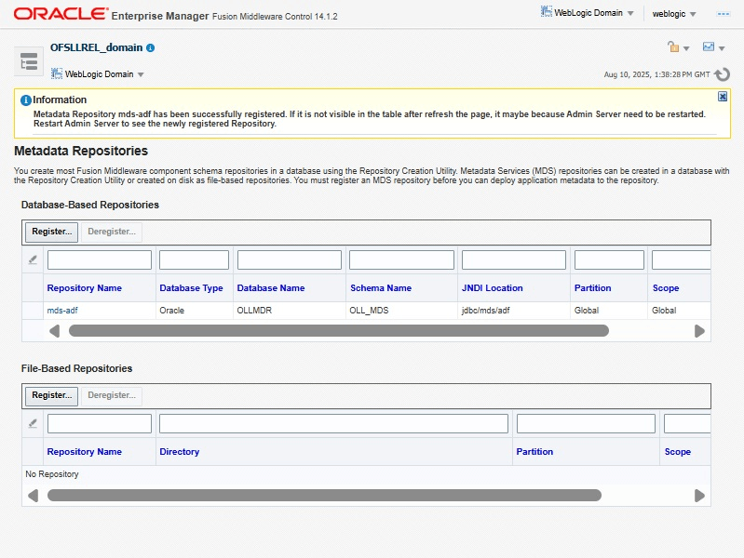Screen dimensions: 744x558
Task: Refresh the page with the circular arrow icon
Action: (723, 74)
